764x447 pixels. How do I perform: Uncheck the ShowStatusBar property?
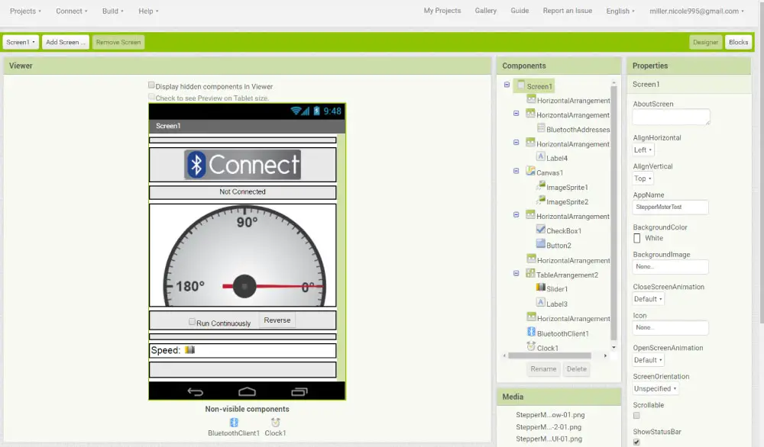pos(636,441)
